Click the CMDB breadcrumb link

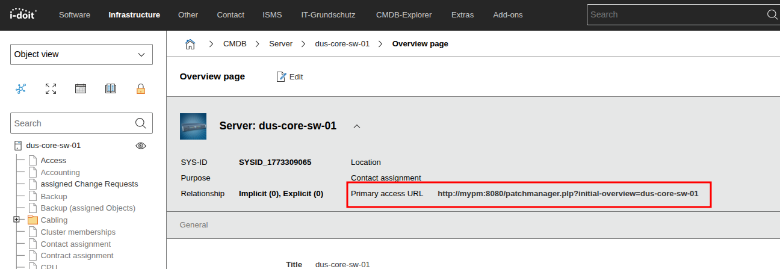tap(235, 44)
